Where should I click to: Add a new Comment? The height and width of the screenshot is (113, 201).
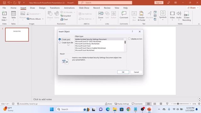tap(124, 15)
